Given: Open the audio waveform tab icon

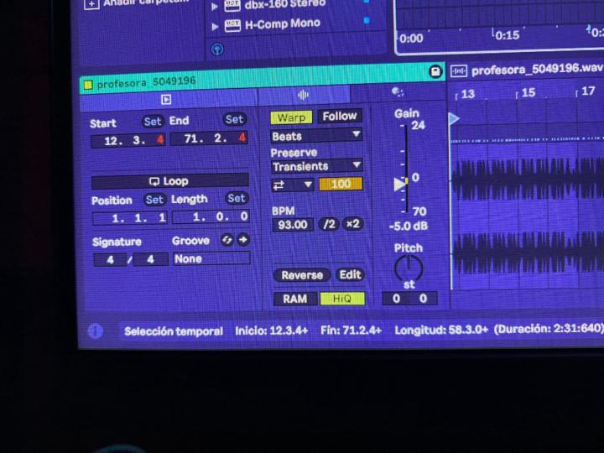Looking at the screenshot, I should point(303,95).
